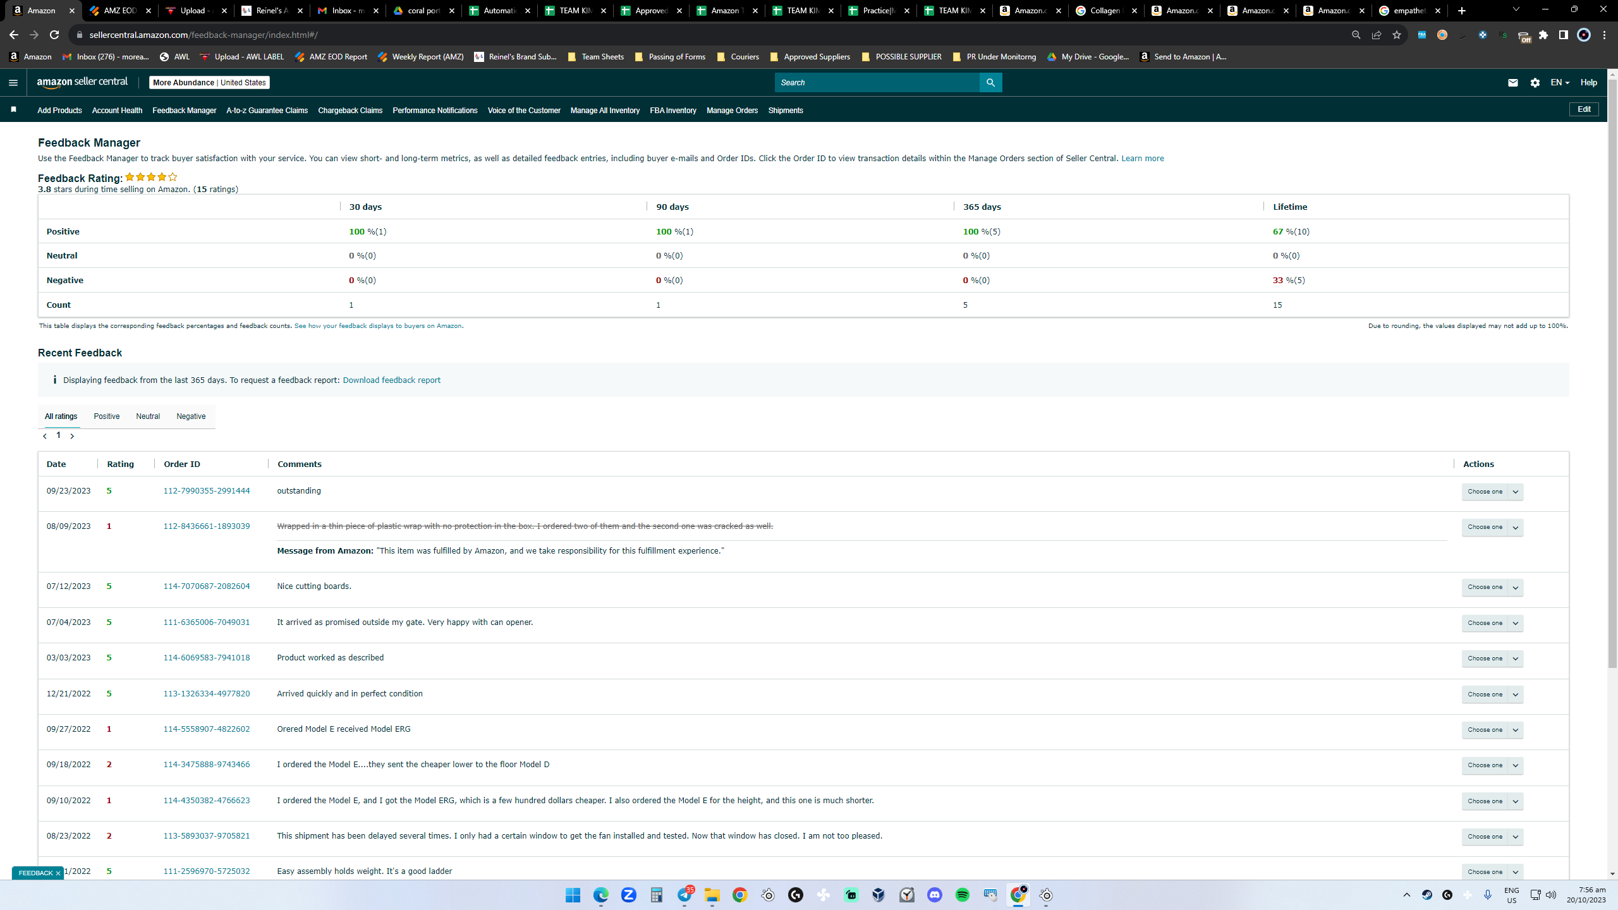The image size is (1618, 910).
Task: Open Zoom from the taskbar
Action: [629, 895]
